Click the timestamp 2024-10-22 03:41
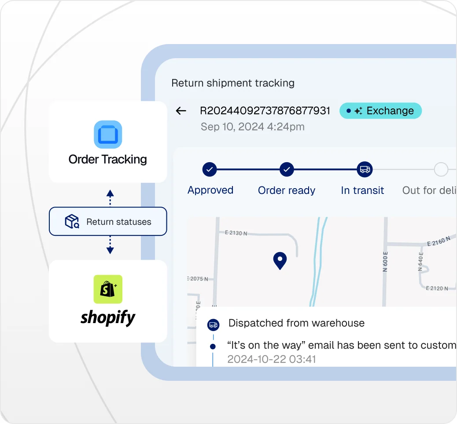This screenshot has width=457, height=424. pos(272,359)
